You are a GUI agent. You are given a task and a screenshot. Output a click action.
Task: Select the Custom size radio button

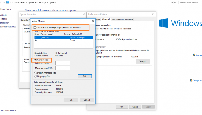[x=36, y=60]
